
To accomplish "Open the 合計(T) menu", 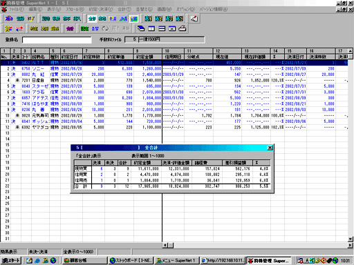I will click(124, 10).
